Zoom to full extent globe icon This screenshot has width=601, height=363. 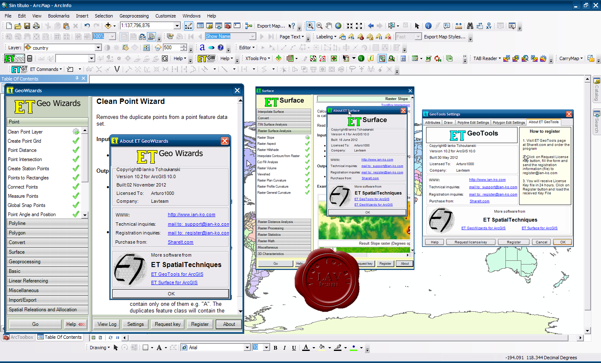338,26
